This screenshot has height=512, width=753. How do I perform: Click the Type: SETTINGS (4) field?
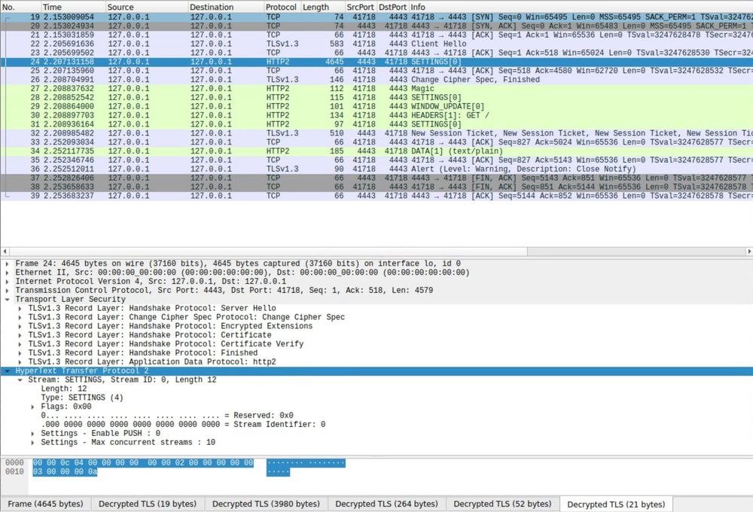[82, 398]
